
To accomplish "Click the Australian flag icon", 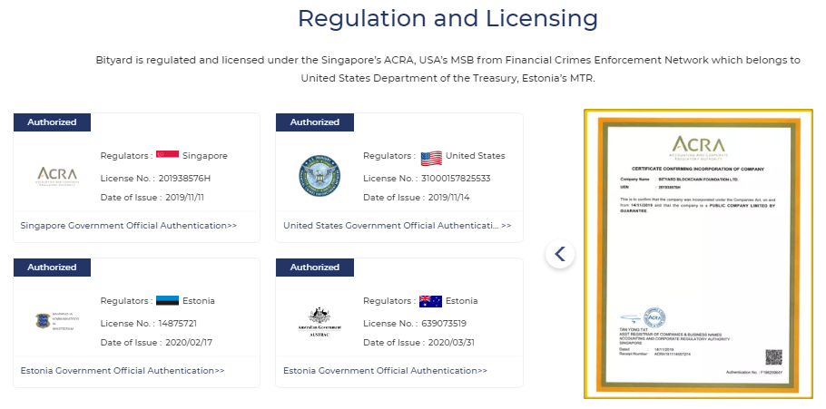I will [x=430, y=301].
